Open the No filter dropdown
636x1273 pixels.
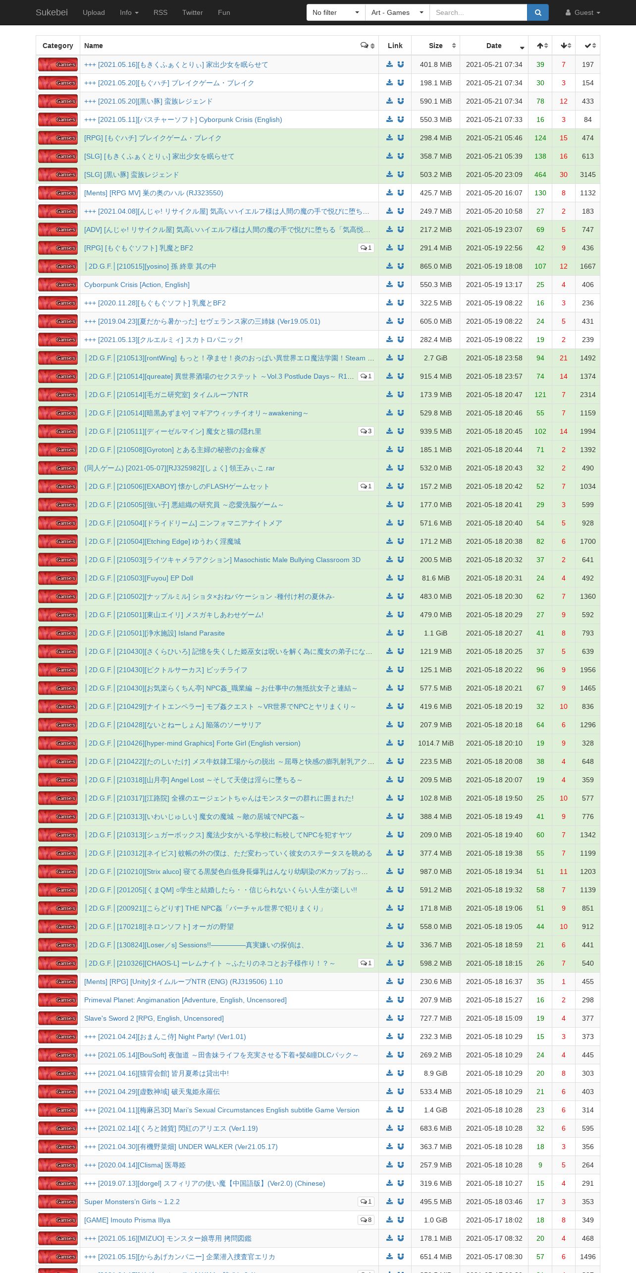(336, 12)
